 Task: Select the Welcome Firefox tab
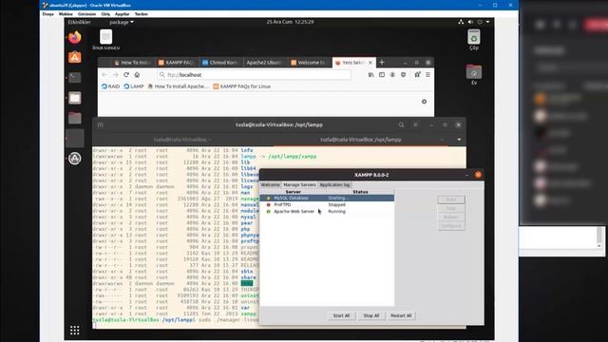click(x=308, y=63)
